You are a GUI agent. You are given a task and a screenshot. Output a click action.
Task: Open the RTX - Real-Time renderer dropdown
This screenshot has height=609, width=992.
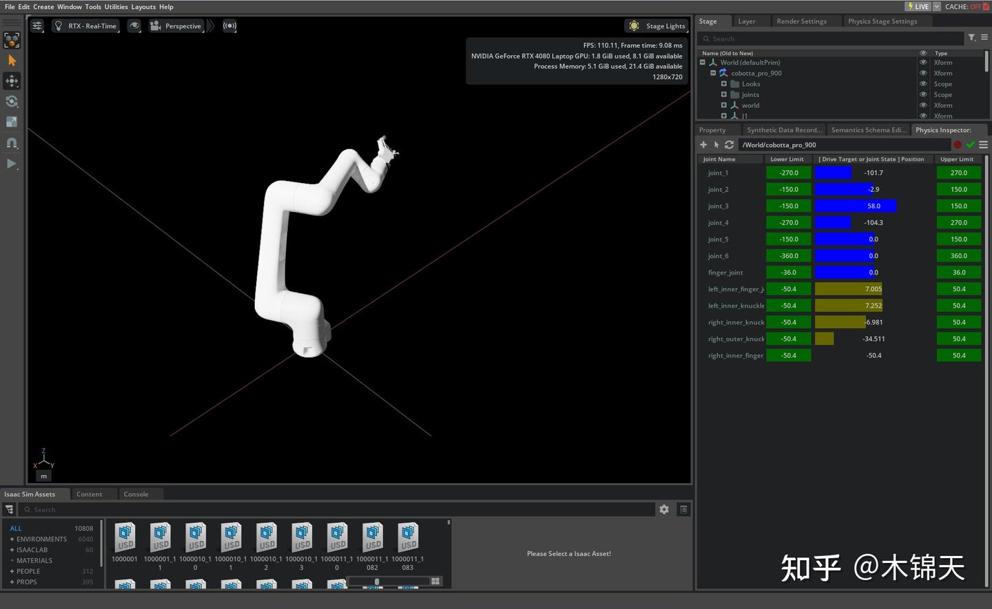[85, 25]
